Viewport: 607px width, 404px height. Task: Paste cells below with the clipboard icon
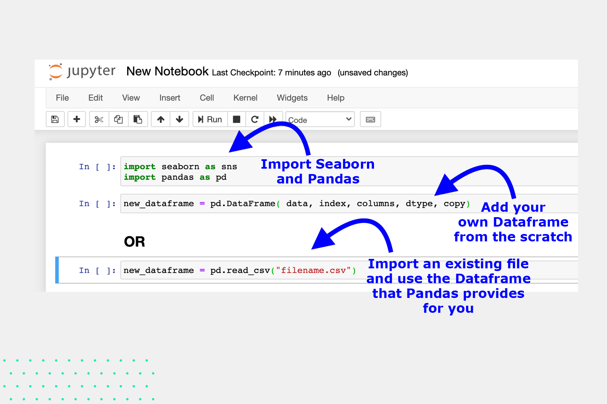138,119
